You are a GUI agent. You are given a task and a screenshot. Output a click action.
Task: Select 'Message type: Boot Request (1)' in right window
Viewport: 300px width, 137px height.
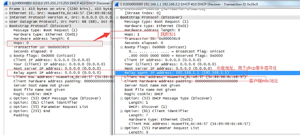click(156, 21)
